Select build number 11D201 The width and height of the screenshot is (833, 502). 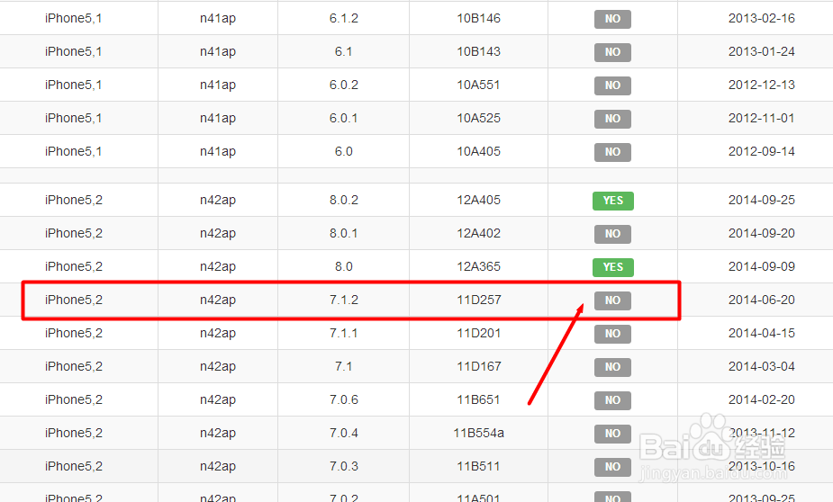click(x=479, y=333)
